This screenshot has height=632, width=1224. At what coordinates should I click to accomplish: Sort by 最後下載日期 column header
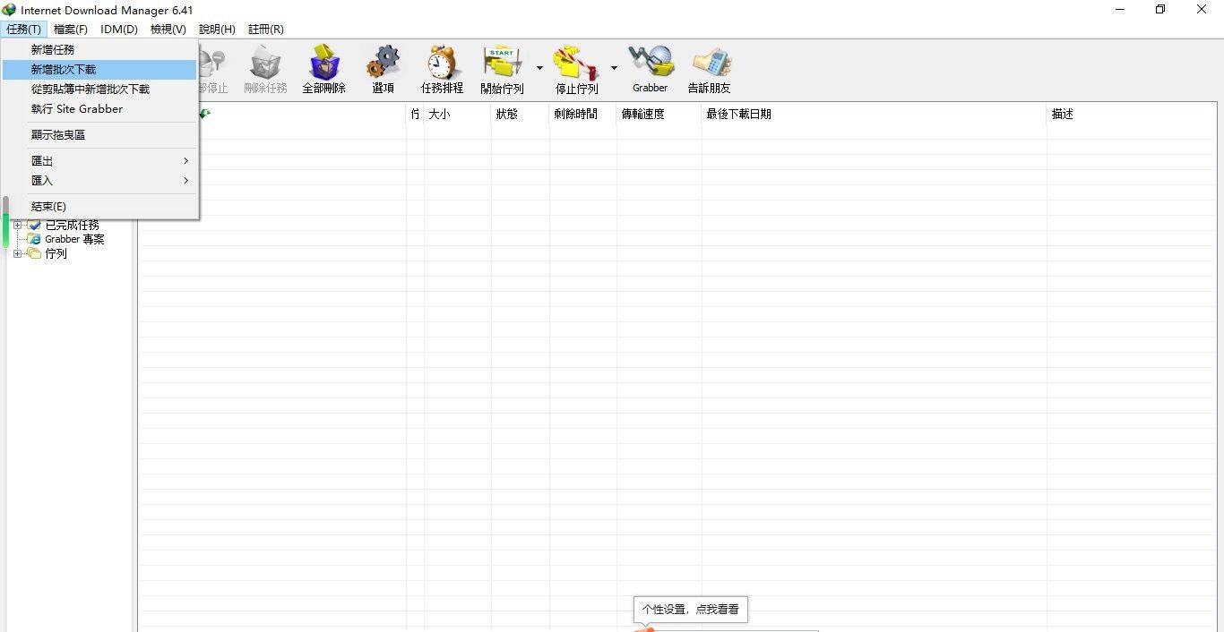(x=738, y=115)
